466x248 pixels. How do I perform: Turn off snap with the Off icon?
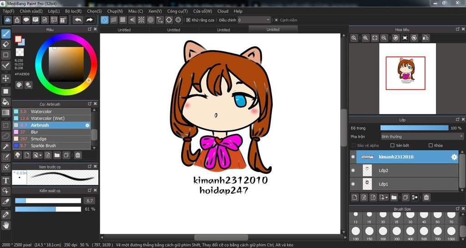[105, 20]
